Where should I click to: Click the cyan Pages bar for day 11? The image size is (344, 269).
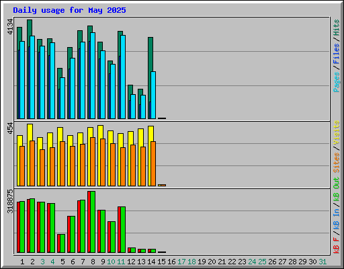[x=123, y=77]
